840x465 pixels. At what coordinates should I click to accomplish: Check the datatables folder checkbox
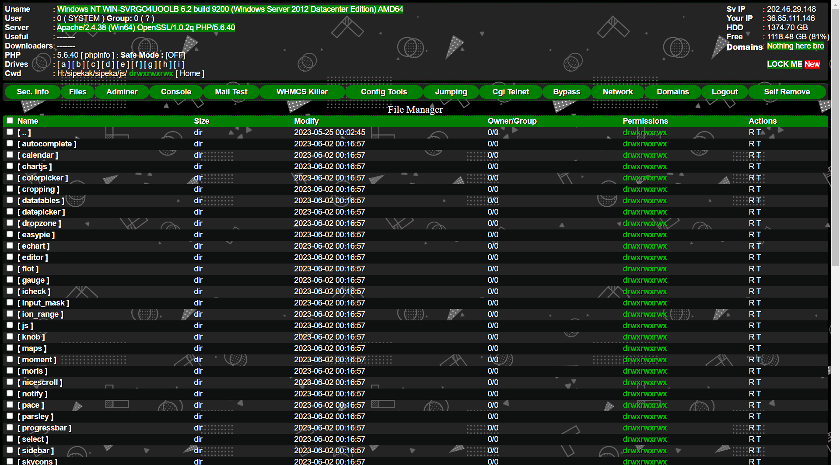10,200
